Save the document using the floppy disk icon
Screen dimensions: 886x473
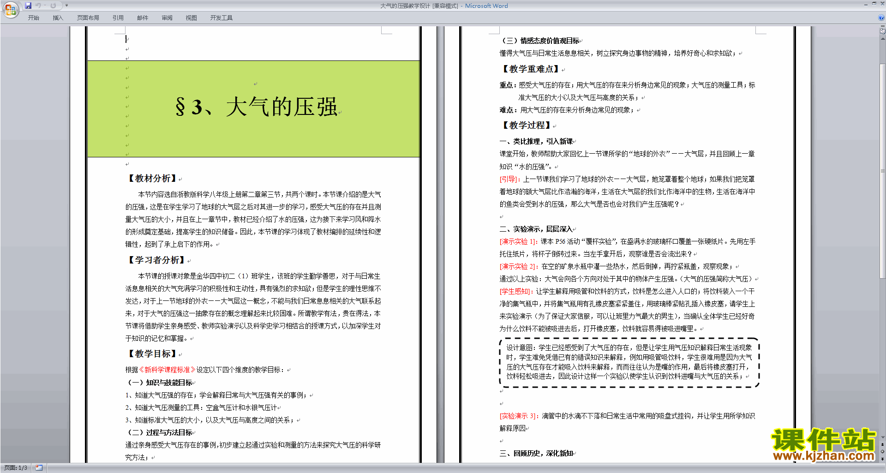(28, 6)
